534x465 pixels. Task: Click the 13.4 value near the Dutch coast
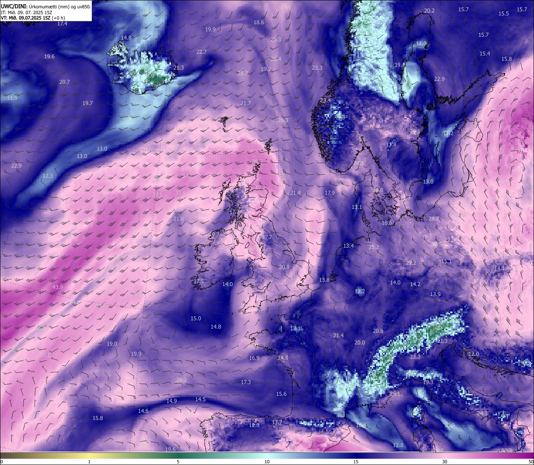pos(348,246)
